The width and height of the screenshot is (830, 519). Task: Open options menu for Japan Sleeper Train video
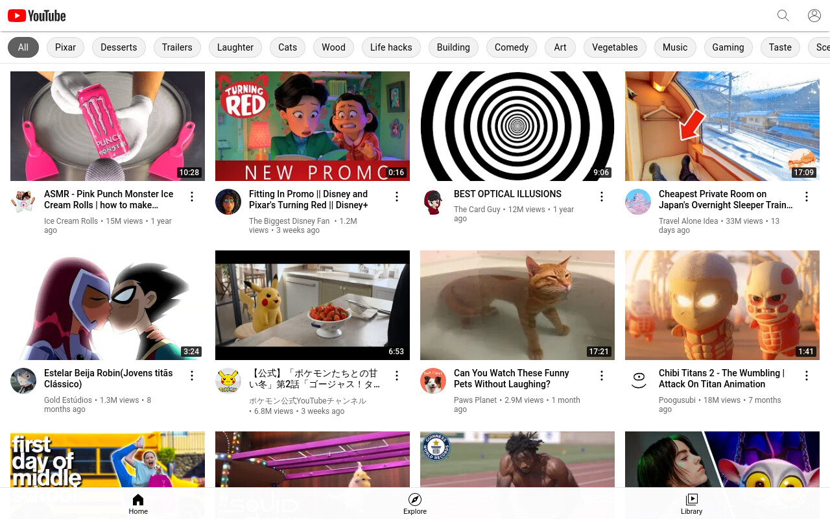[807, 197]
